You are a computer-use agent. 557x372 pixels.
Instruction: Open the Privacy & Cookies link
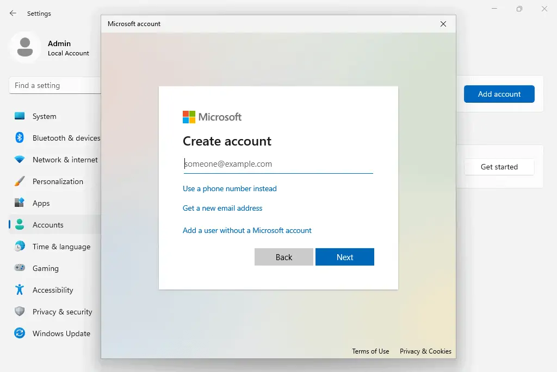point(425,351)
